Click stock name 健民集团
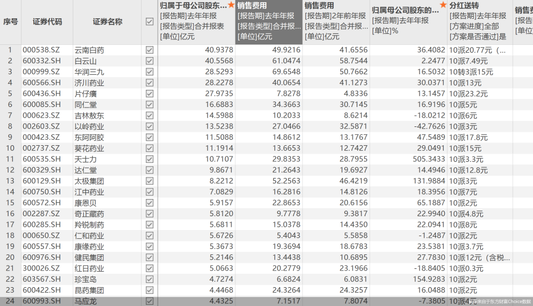This screenshot has width=533, height=306. tap(89, 257)
